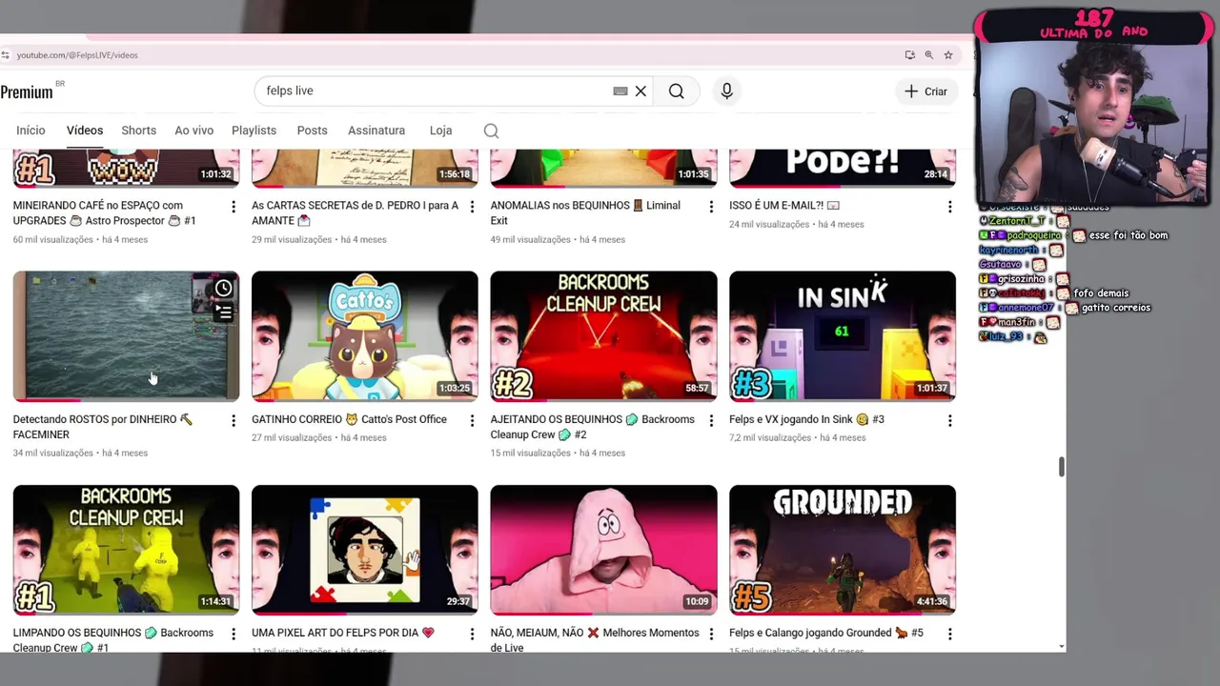Viewport: 1220px width, 686px height.
Task: Select the Vídeos tab
Action: coord(85,131)
